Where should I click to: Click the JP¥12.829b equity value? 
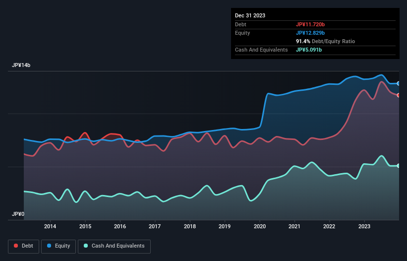point(310,33)
